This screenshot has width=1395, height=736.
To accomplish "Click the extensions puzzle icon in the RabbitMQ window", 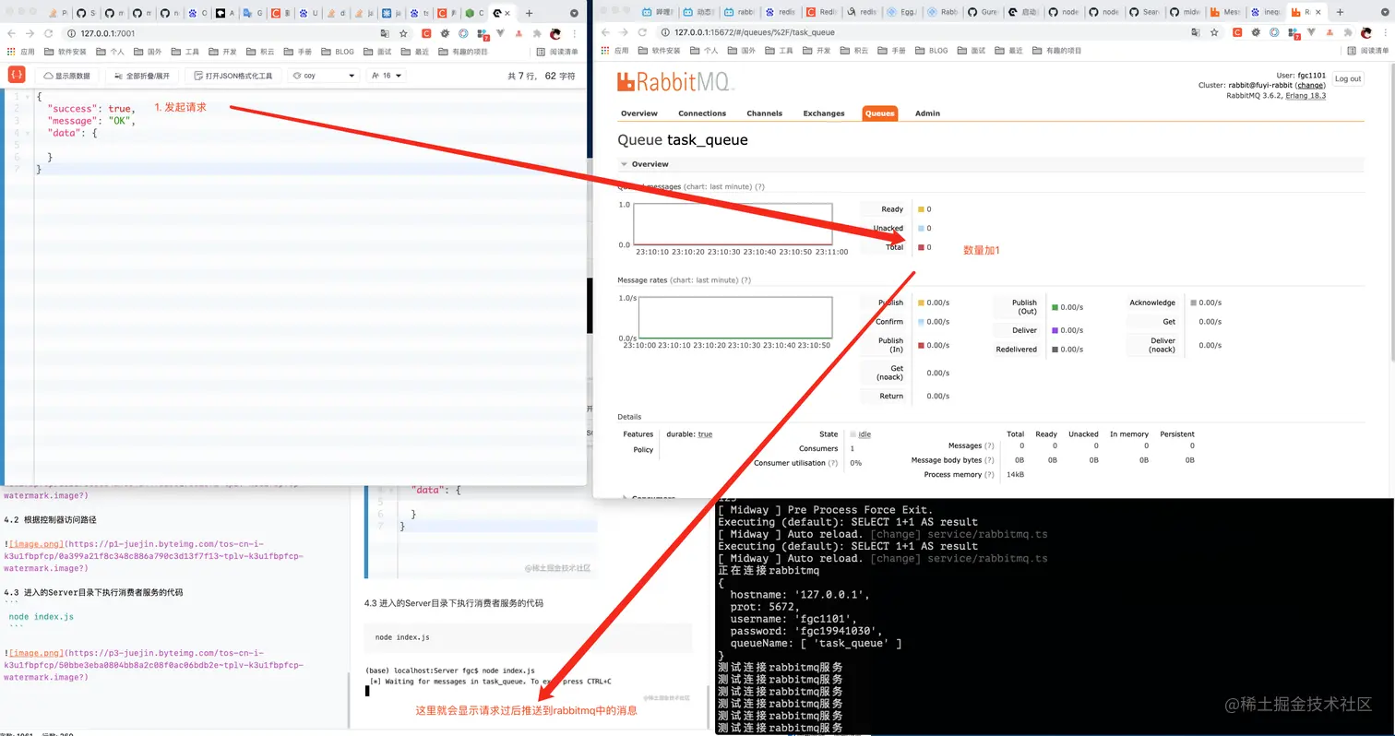I will (1347, 32).
